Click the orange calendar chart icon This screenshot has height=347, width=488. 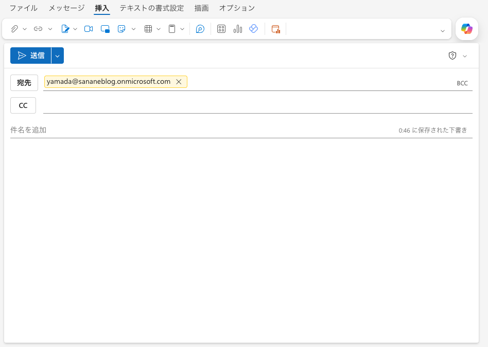coord(276,29)
